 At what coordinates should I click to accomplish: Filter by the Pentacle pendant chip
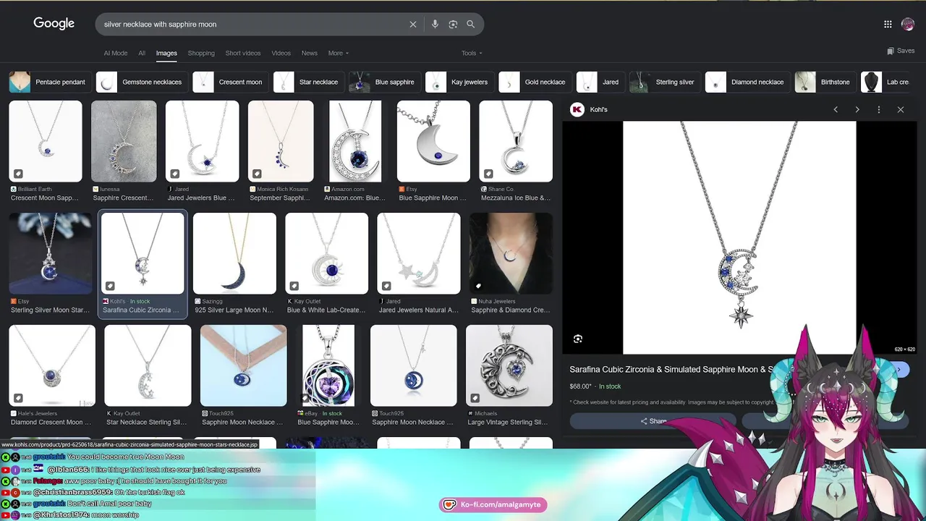tap(50, 82)
